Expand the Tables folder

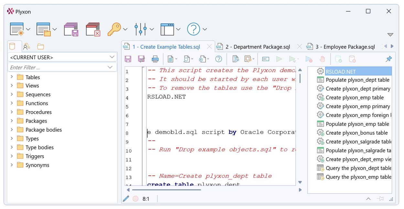coord(12,77)
